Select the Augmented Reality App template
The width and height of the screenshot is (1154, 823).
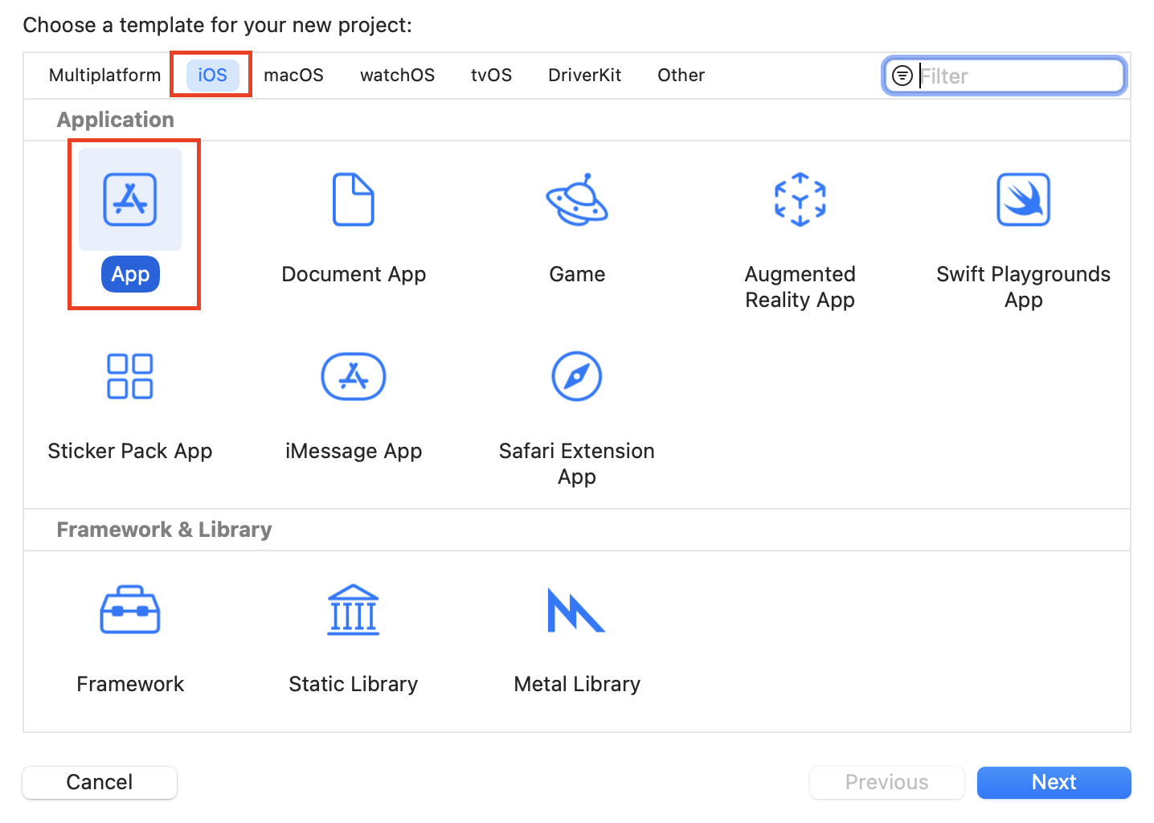point(800,201)
